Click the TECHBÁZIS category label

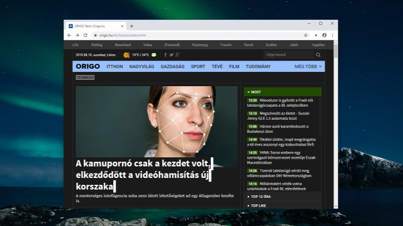[85, 77]
